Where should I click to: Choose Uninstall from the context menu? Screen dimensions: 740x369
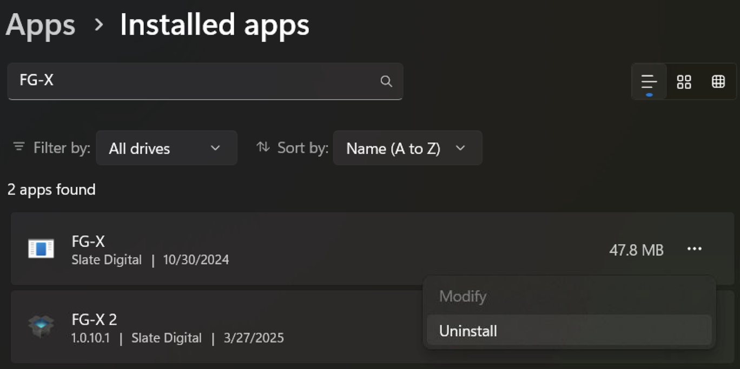[x=569, y=331]
